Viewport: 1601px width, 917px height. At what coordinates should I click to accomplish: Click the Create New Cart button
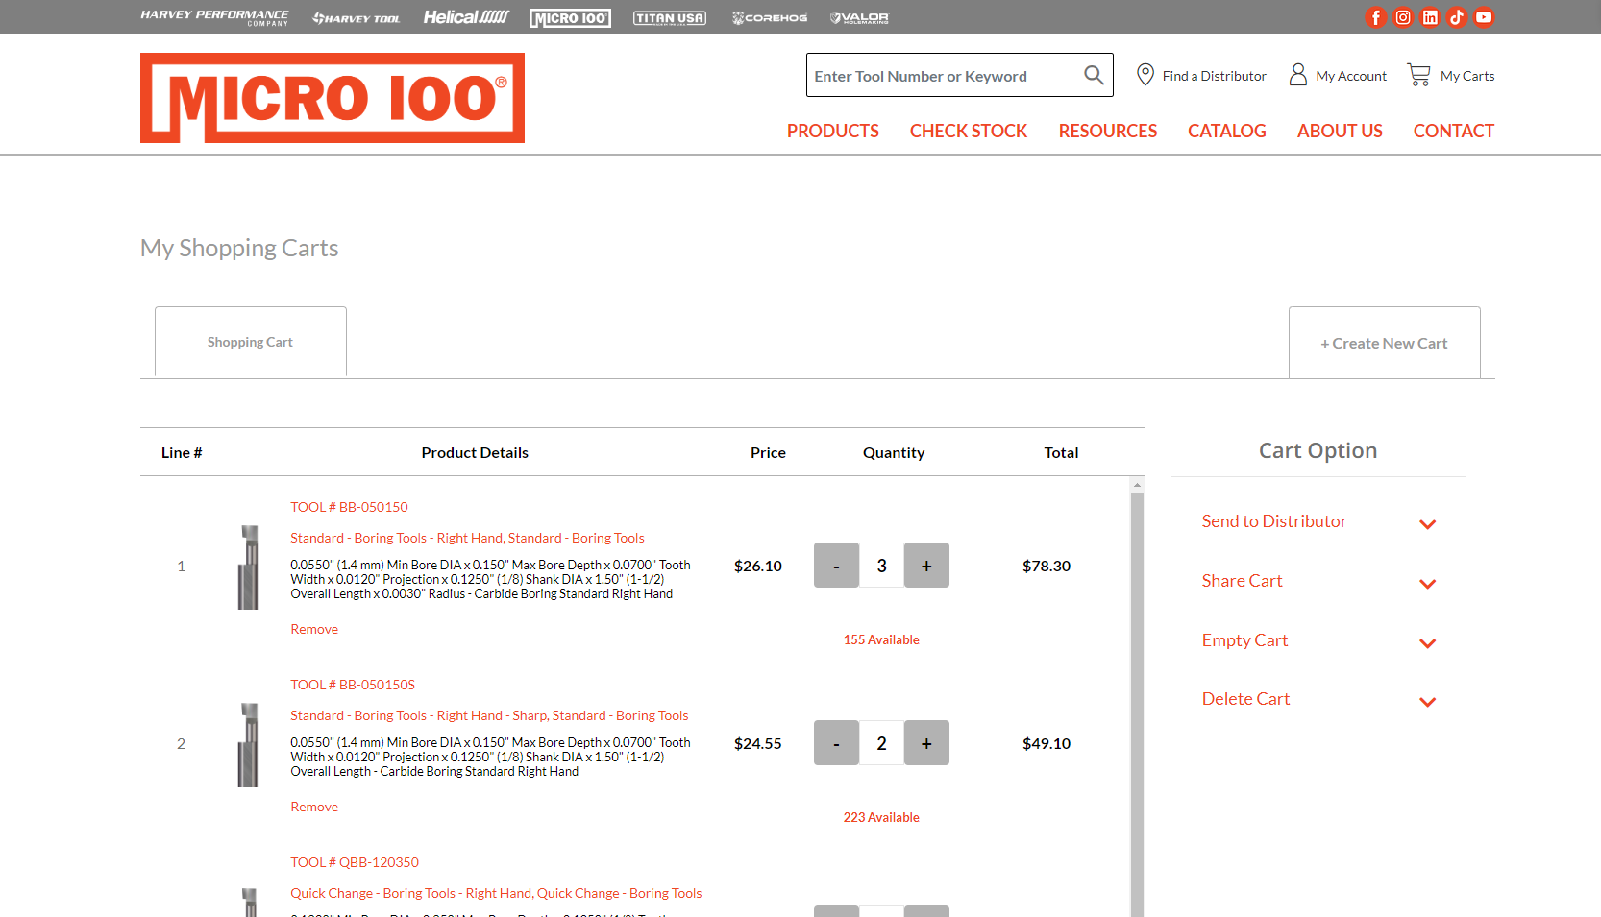[1384, 343]
